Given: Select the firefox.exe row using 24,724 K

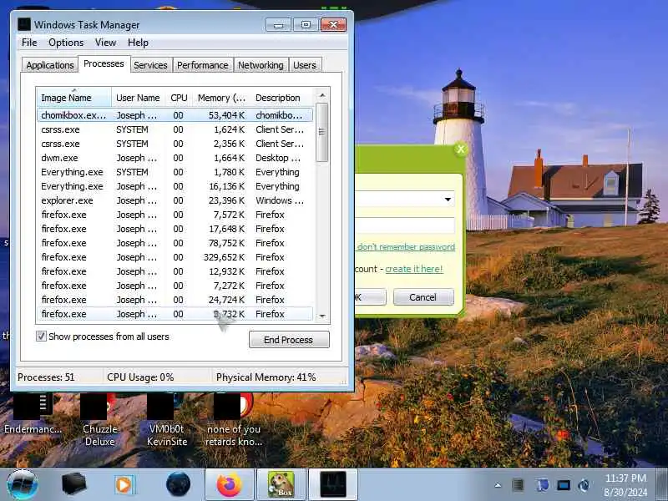Looking at the screenshot, I should (175, 300).
